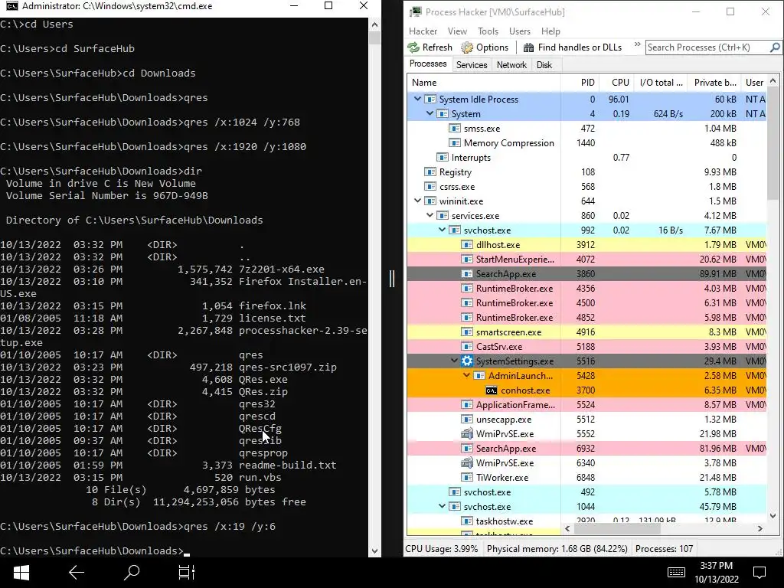The height and width of the screenshot is (588, 784).
Task: Sort by Private bytes column header
Action: [x=714, y=83]
